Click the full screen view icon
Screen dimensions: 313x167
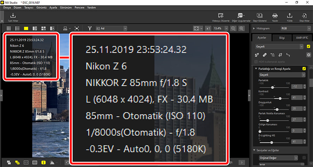(77, 29)
